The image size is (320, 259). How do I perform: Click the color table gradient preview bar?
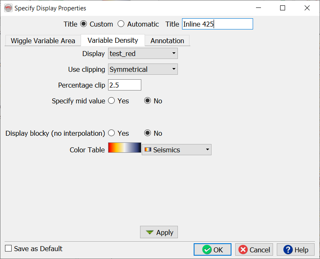(x=125, y=148)
